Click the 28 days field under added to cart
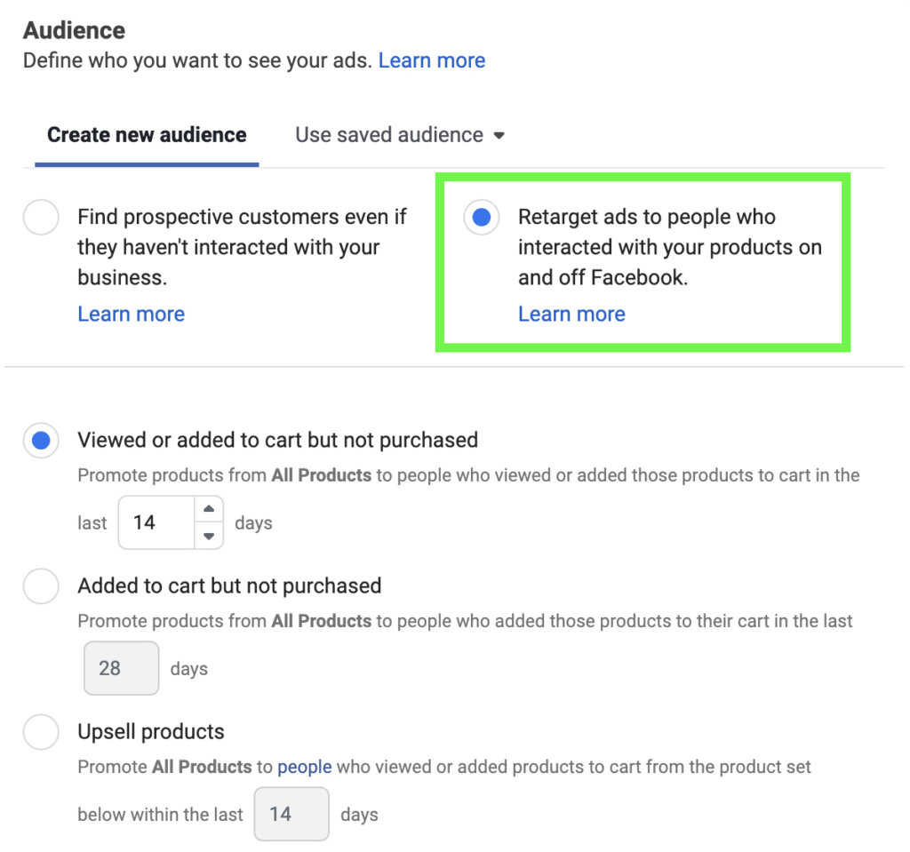Screen dimensions: 910x852 [x=121, y=668]
